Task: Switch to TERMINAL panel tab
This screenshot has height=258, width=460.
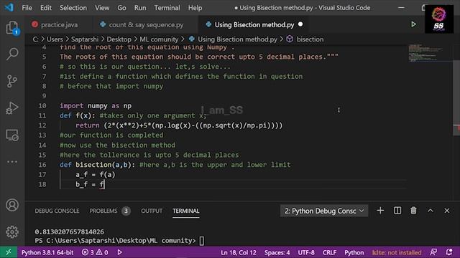Action: click(x=186, y=211)
